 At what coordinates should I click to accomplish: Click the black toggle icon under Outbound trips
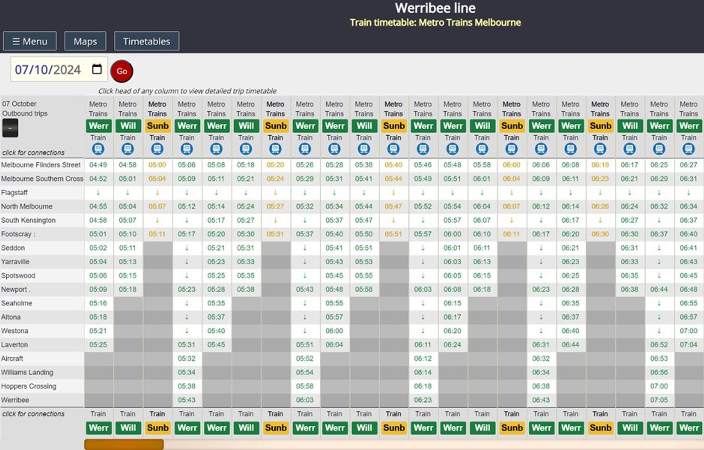[x=10, y=128]
